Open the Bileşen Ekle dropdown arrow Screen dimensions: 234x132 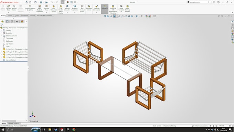[x=9, y=13]
